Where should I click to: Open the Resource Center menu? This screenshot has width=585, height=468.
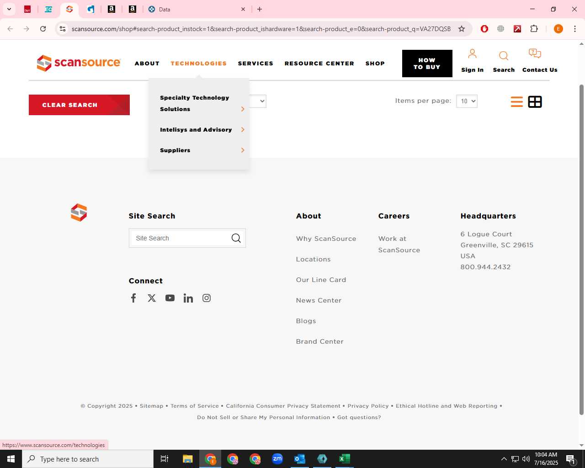319,64
